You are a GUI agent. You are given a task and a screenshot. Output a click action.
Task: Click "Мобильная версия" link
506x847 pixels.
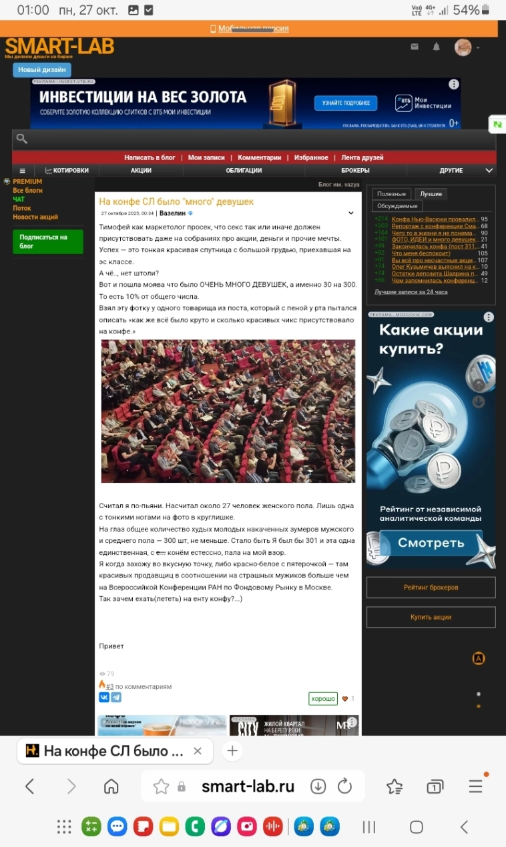coord(253,29)
